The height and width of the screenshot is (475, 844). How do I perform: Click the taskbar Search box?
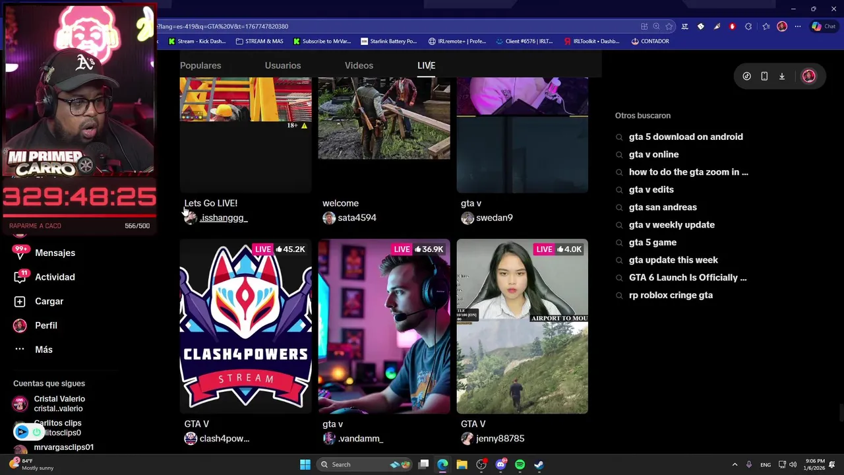[x=363, y=464]
